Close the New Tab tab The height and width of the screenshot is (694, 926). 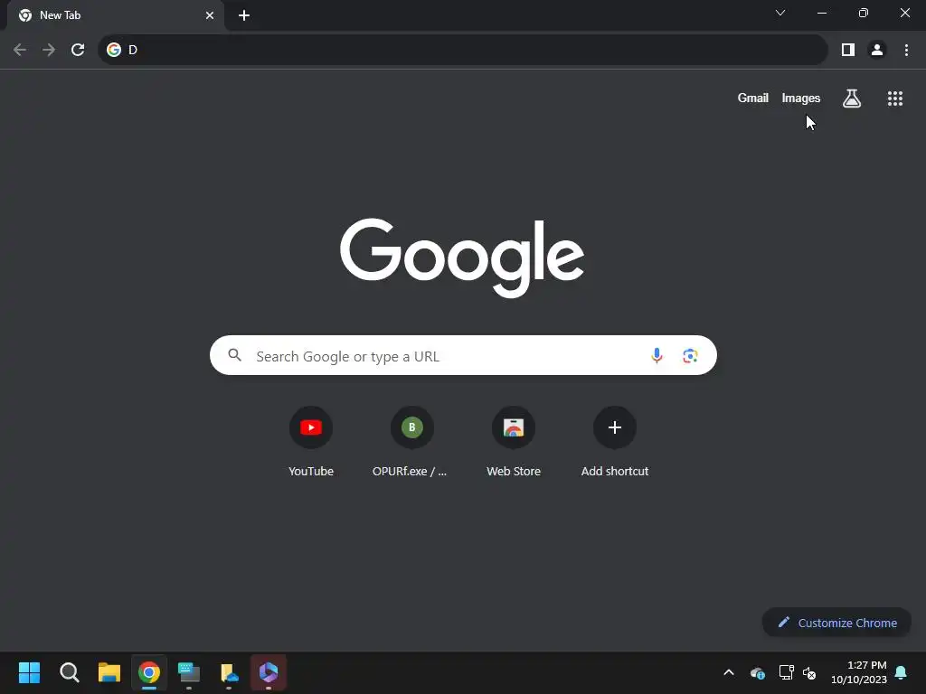point(210,15)
